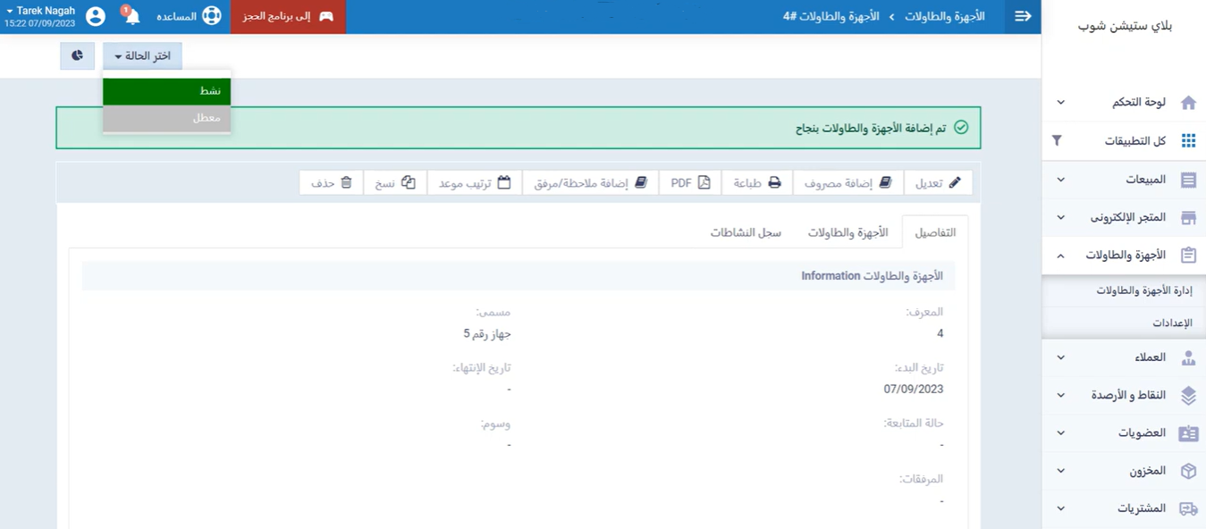Click بلاي ستيشن شوب site title
1206x529 pixels.
(1125, 25)
